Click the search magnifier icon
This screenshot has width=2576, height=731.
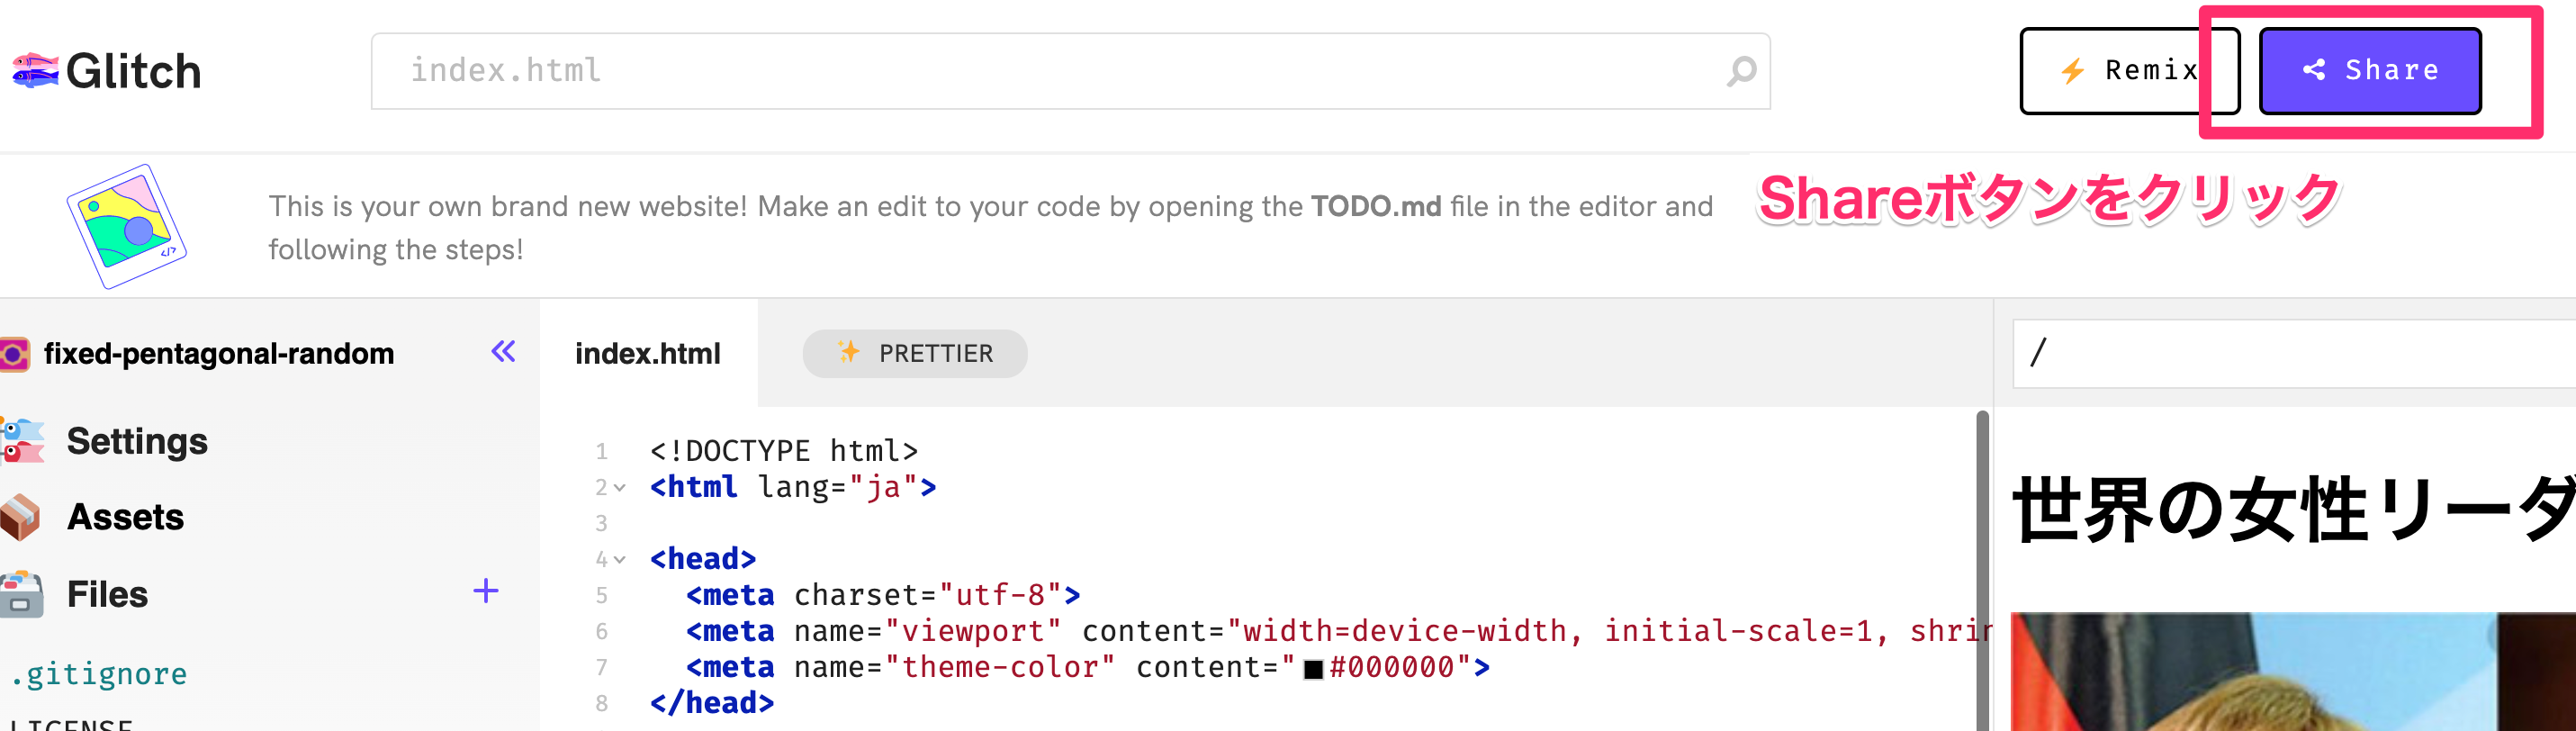coord(1741,71)
